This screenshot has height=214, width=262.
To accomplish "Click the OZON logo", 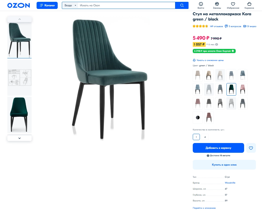I will pos(18,5).
